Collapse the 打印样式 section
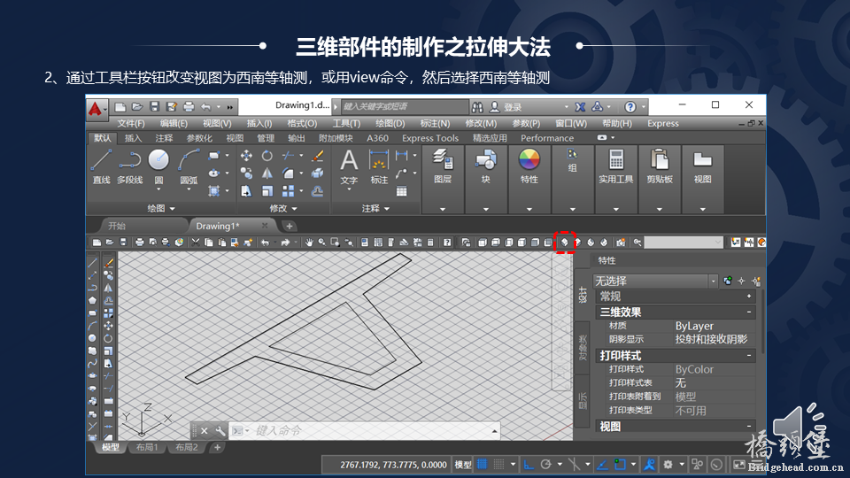850x478 pixels. coord(749,356)
